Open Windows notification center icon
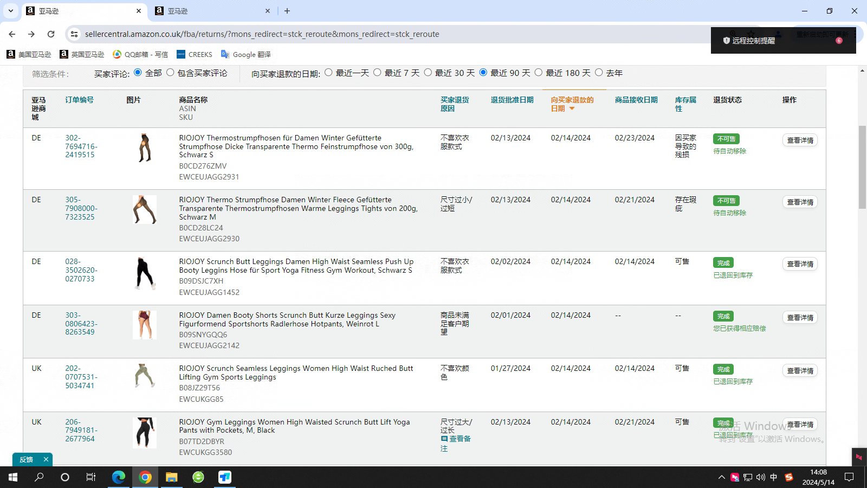 (849, 477)
